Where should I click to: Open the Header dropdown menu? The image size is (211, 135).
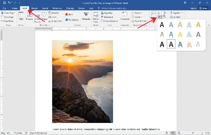pos(139,13)
